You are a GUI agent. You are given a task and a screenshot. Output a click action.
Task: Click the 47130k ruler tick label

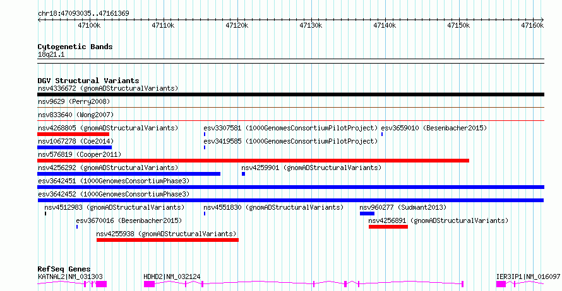[x=311, y=25]
